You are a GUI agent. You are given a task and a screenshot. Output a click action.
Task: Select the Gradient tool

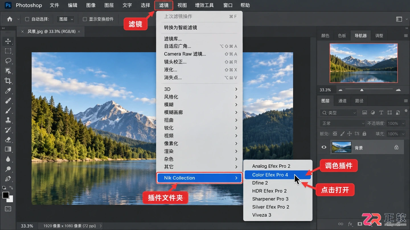click(x=8, y=149)
